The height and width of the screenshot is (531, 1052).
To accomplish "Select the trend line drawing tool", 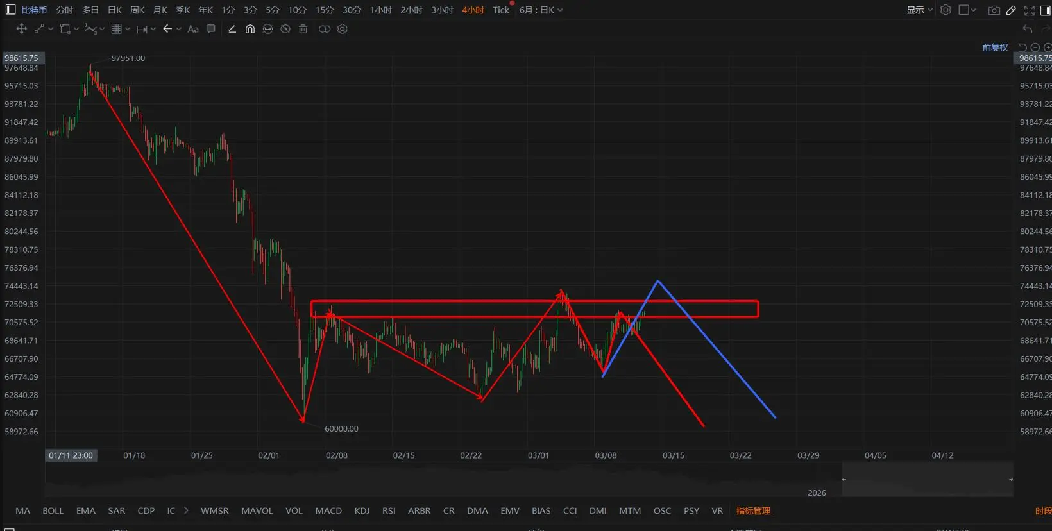I will click(39, 29).
